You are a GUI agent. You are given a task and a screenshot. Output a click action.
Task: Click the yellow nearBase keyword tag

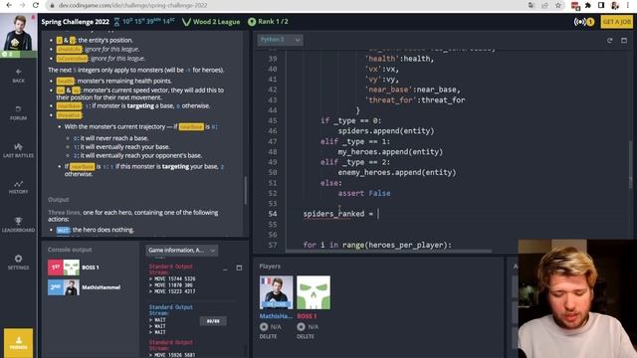point(69,106)
